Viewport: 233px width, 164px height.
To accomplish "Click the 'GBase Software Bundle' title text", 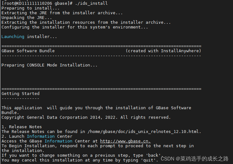I will (28, 51).
